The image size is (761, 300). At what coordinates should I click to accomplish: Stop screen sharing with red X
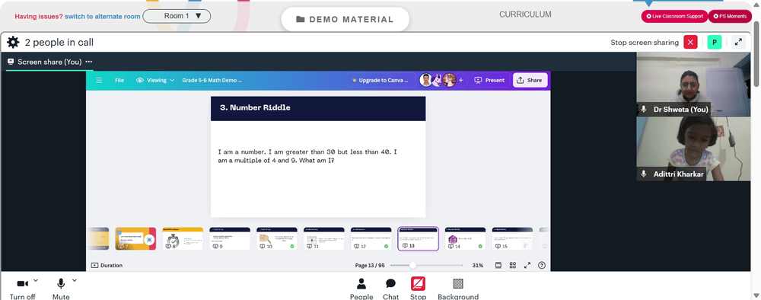(690, 42)
